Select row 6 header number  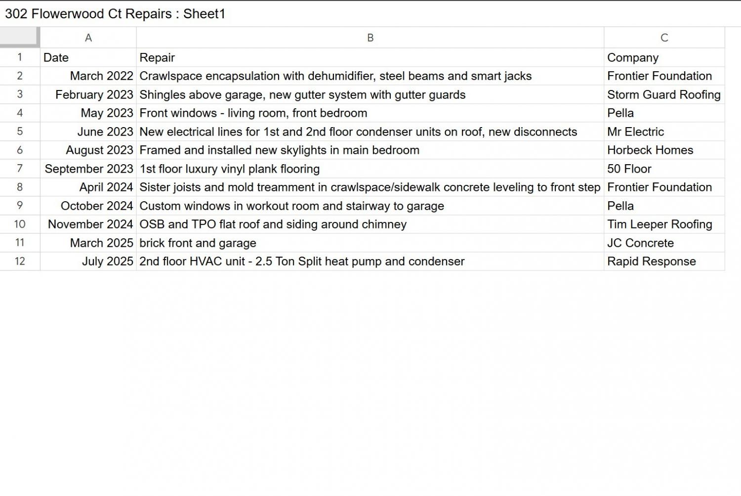pos(20,150)
